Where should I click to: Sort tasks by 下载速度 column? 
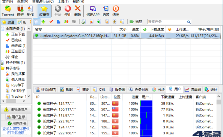pyautogui.click(x=153, y=29)
